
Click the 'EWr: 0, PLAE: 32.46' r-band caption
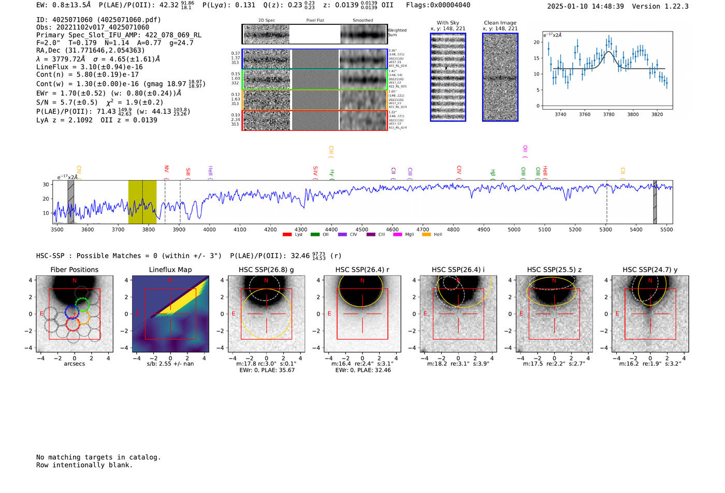pos(363,370)
